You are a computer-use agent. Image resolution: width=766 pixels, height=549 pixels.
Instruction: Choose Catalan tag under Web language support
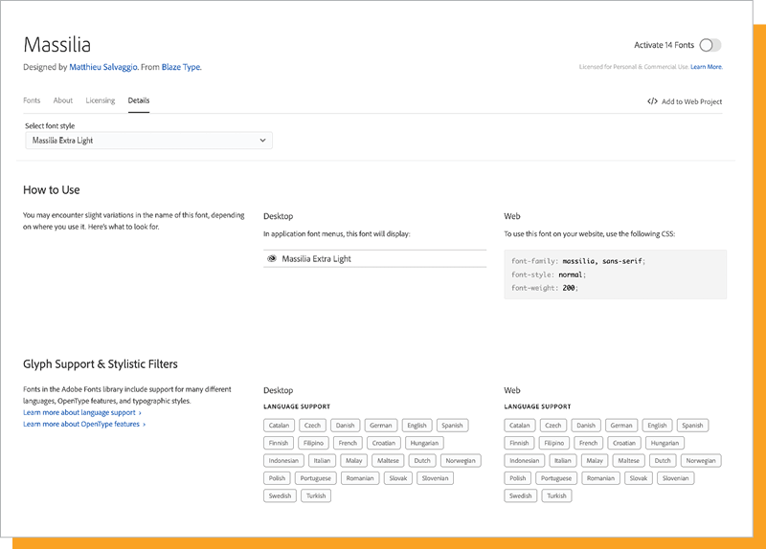[519, 426]
